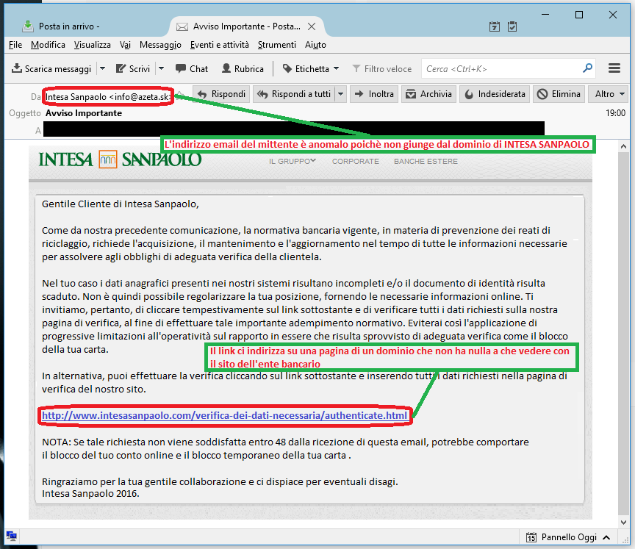
Task: Click the message scrollbar down arrow
Action: 623,523
